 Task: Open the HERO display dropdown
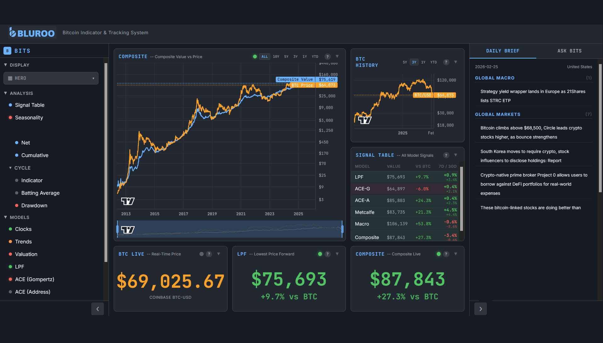pos(51,78)
